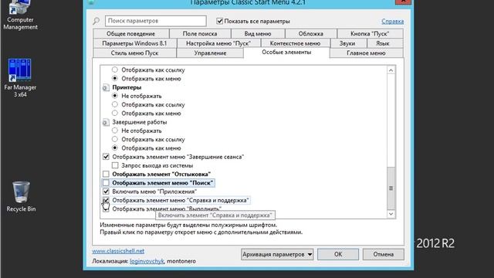Viewport: 494px width, 278px height.
Task: Open the Управление tab
Action: [210, 53]
